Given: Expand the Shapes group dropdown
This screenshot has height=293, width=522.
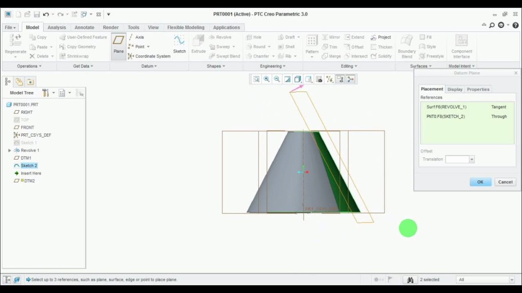Looking at the screenshot, I should pos(216,66).
